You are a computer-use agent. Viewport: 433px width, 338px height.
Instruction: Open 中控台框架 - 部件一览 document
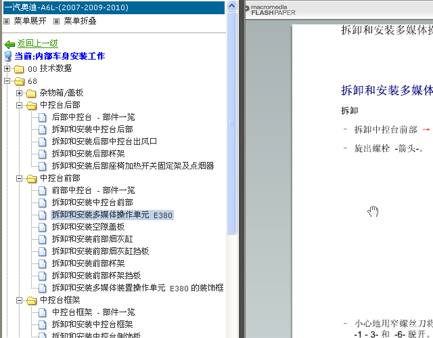coord(93,312)
